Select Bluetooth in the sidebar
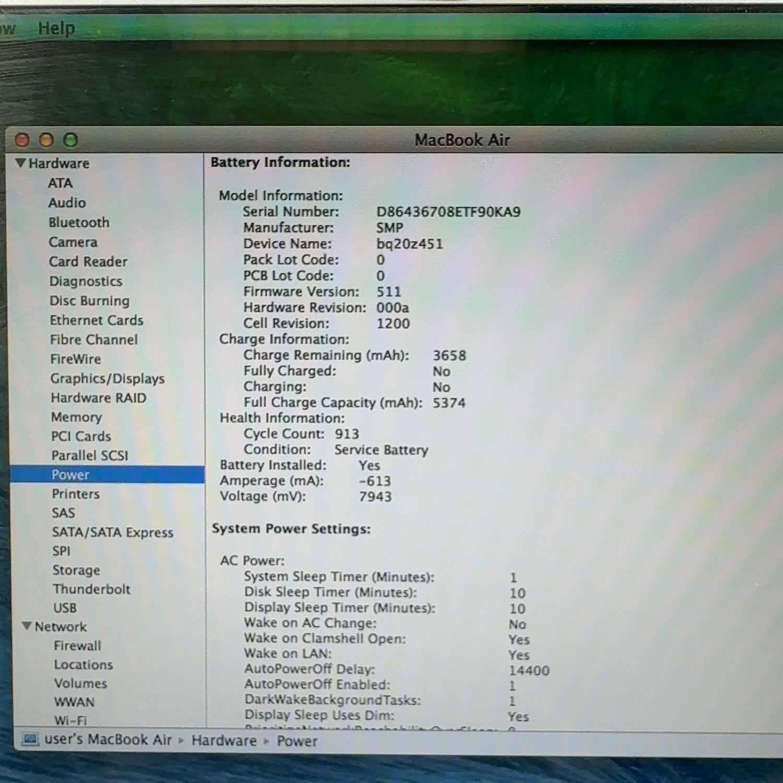Viewport: 783px width, 783px height. 79,222
